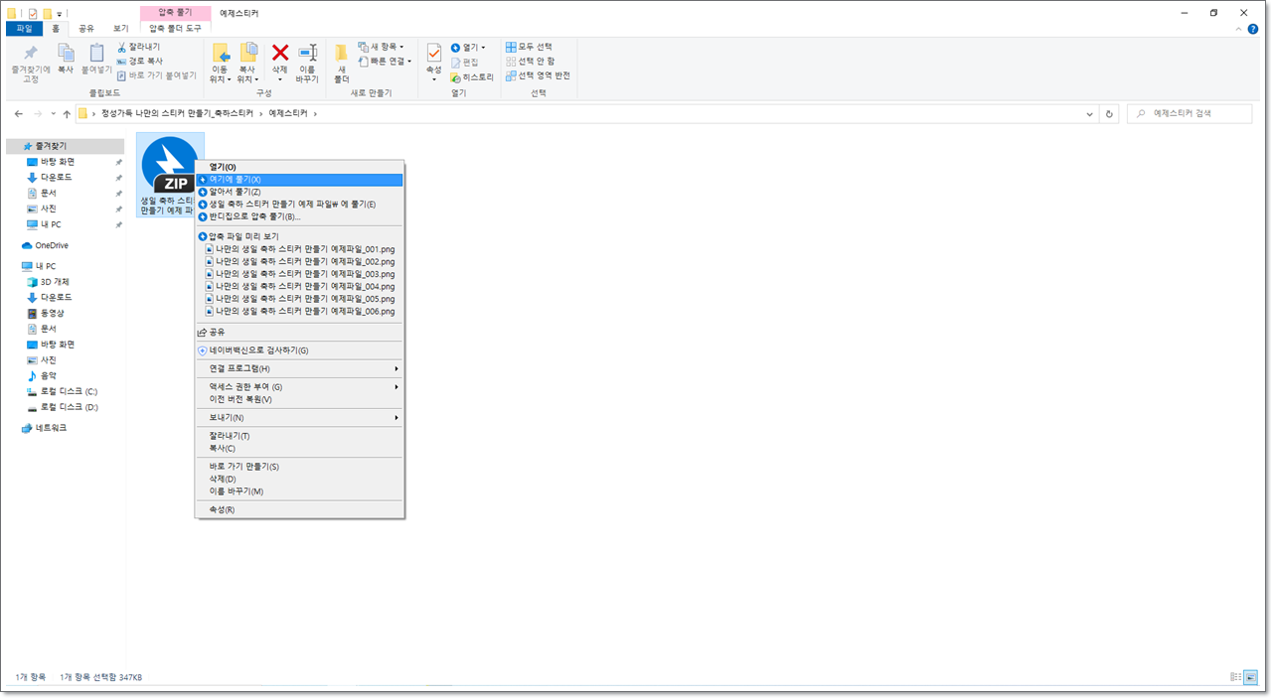The height and width of the screenshot is (698, 1272).
Task: Choose 알아서 풀기(Z) in context menu
Action: click(299, 192)
